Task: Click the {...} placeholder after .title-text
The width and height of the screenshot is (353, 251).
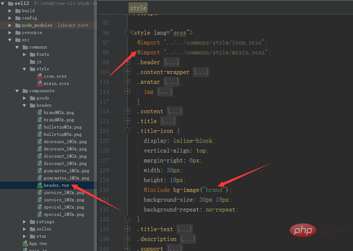Action: point(184,229)
